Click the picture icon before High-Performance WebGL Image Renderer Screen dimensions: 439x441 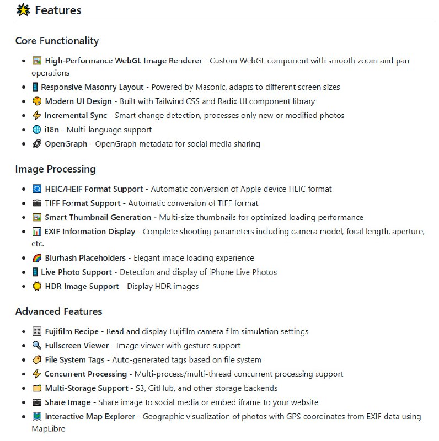[37, 61]
